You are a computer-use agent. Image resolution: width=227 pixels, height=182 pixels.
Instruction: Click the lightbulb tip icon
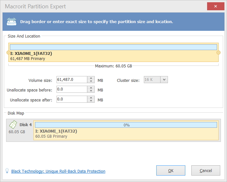tap(7, 171)
